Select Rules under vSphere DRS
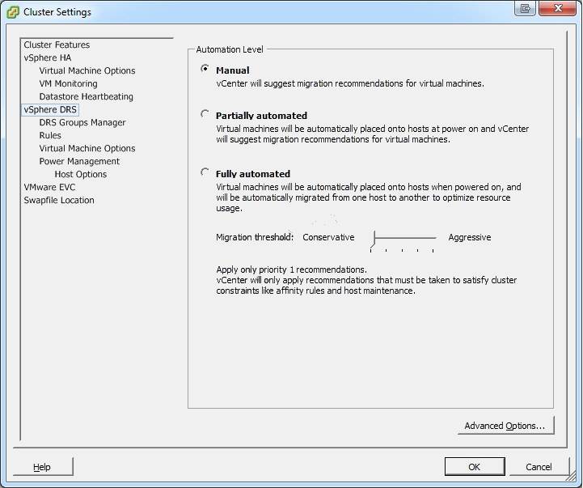Viewport: 583px width, 488px height. click(50, 135)
